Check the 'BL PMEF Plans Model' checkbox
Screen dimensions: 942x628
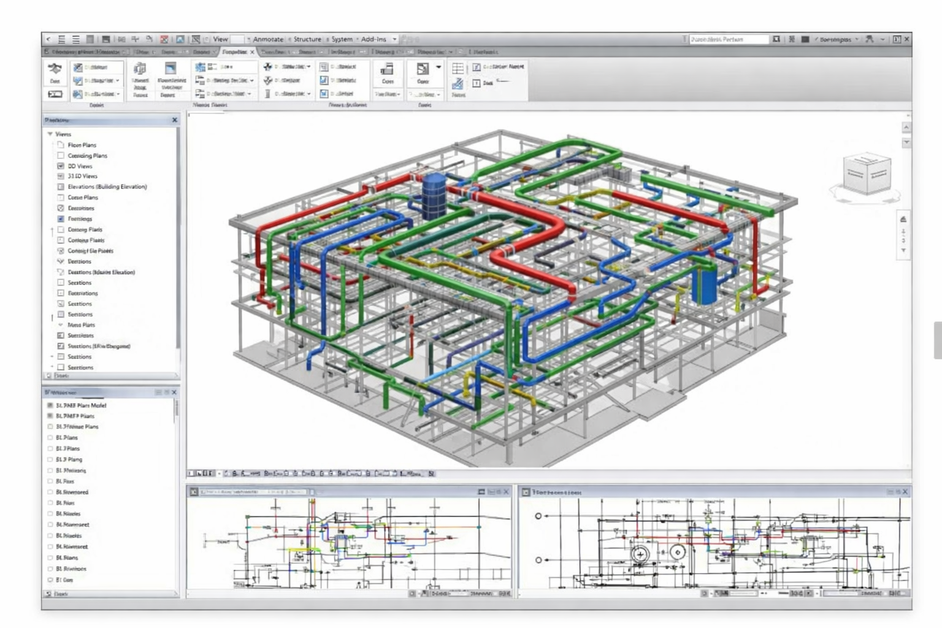50,405
